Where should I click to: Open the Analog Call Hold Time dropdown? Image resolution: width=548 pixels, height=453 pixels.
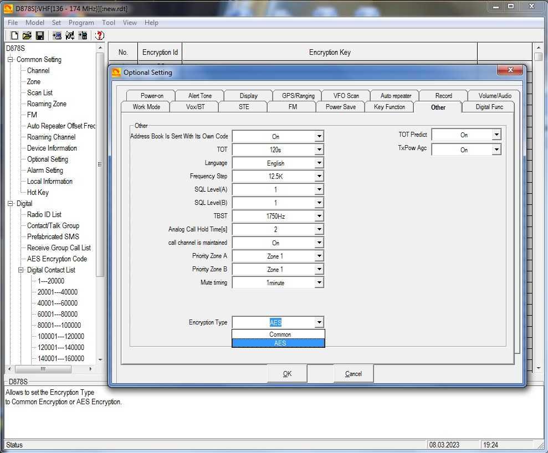coord(319,229)
